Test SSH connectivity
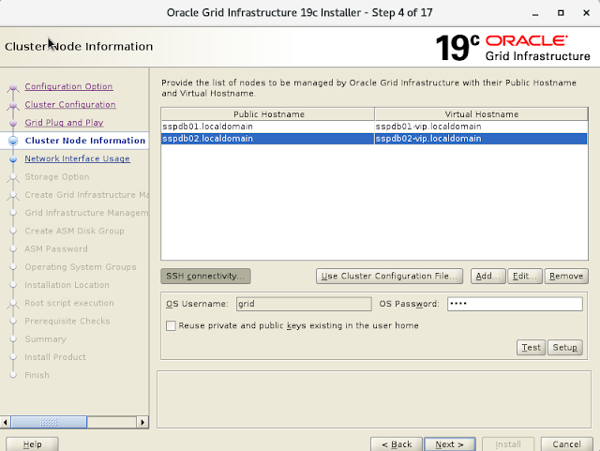 (532, 347)
